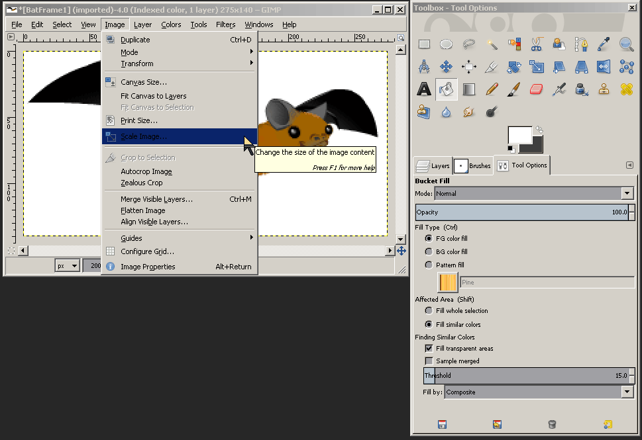Choose BG color fill radio button

click(429, 251)
